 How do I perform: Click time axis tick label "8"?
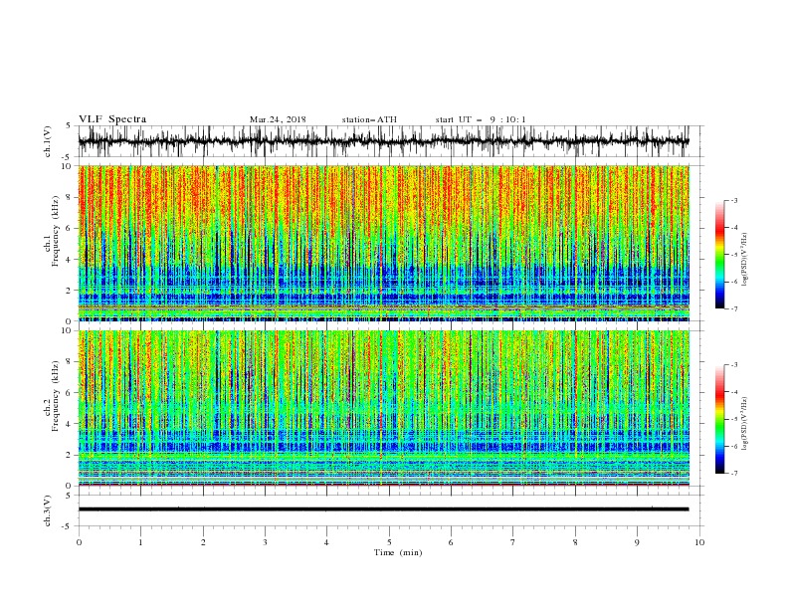coord(575,542)
